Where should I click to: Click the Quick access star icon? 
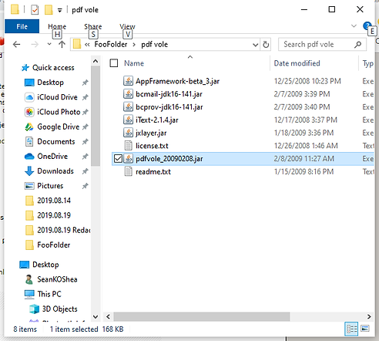pos(25,68)
